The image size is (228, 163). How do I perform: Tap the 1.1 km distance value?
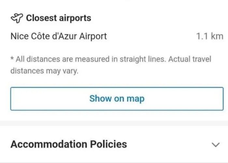pyautogui.click(x=210, y=36)
